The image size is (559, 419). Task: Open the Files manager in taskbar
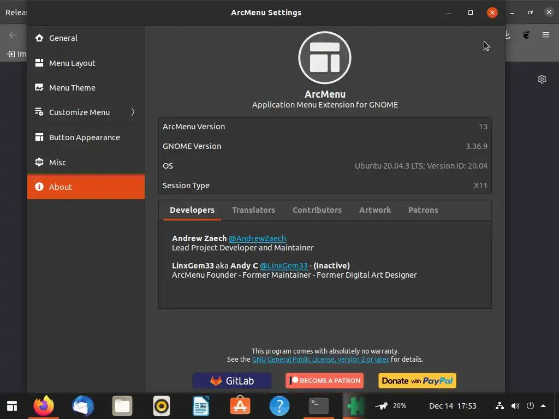point(122,406)
